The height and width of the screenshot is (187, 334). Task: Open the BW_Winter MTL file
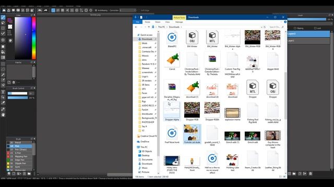(212, 39)
